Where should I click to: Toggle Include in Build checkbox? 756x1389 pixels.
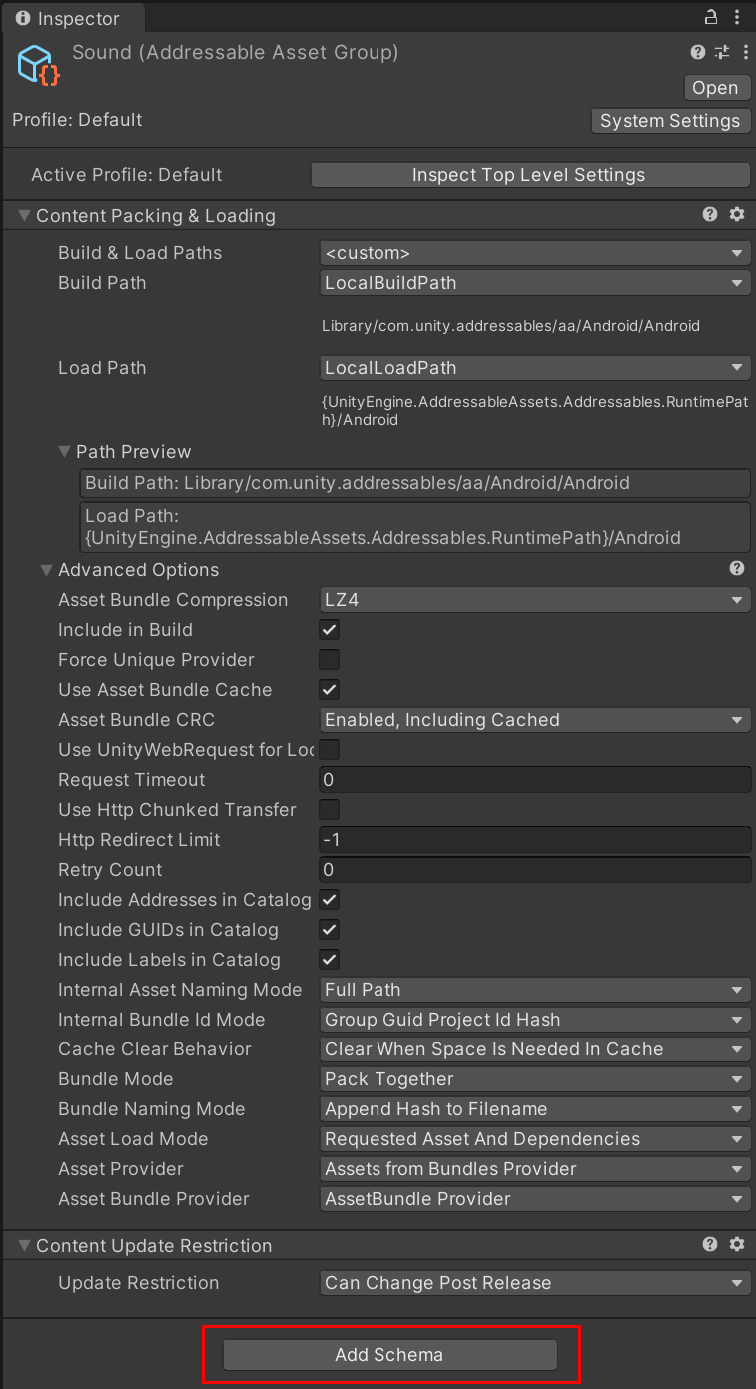point(329,630)
